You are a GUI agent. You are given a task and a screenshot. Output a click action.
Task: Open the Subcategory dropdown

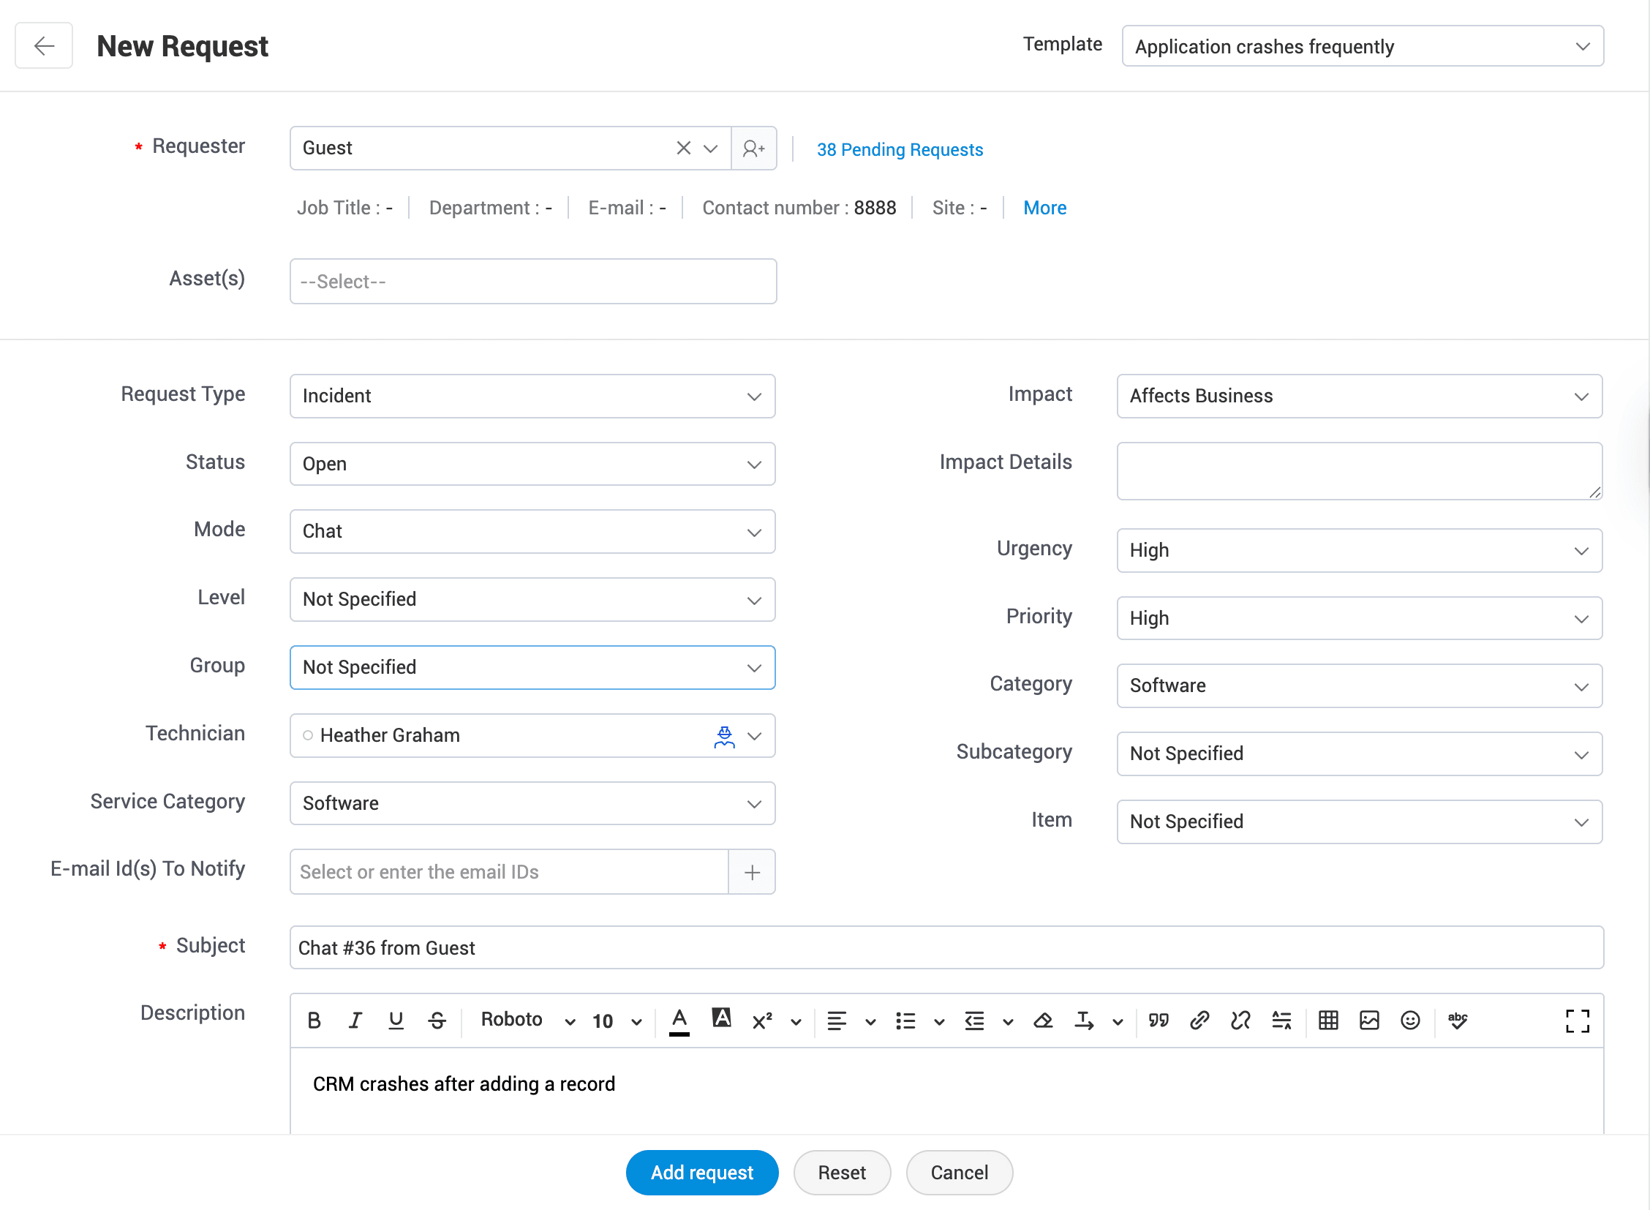coord(1359,754)
